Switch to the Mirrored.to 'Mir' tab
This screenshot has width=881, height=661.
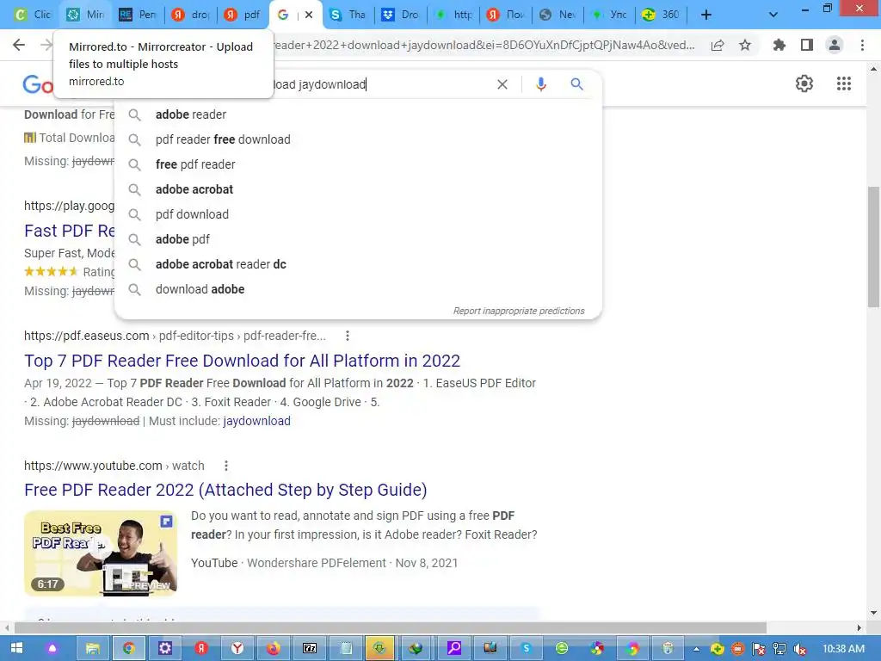86,15
